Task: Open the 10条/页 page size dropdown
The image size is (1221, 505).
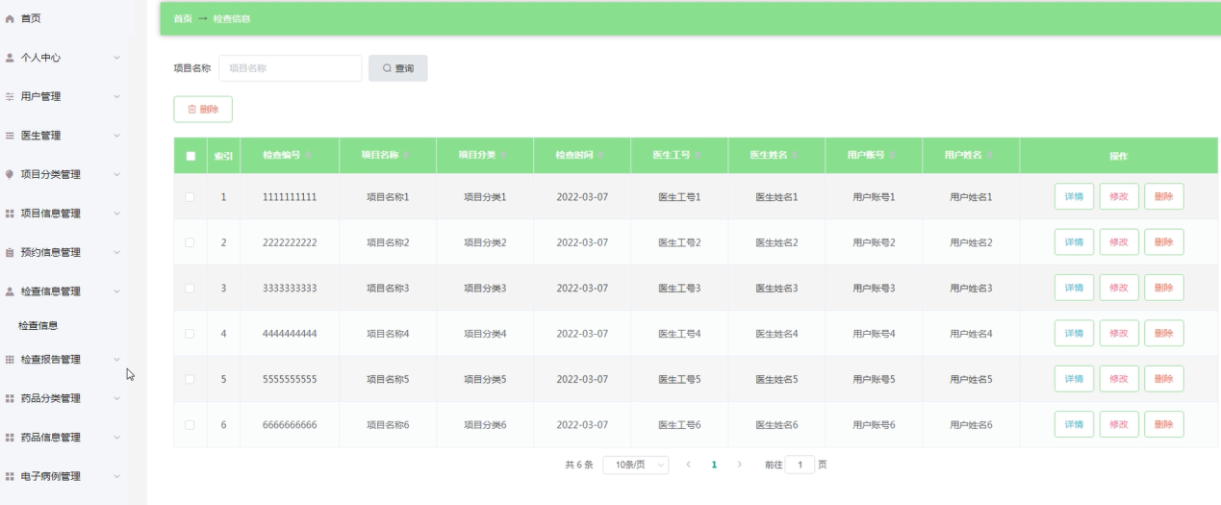Action: click(x=635, y=465)
